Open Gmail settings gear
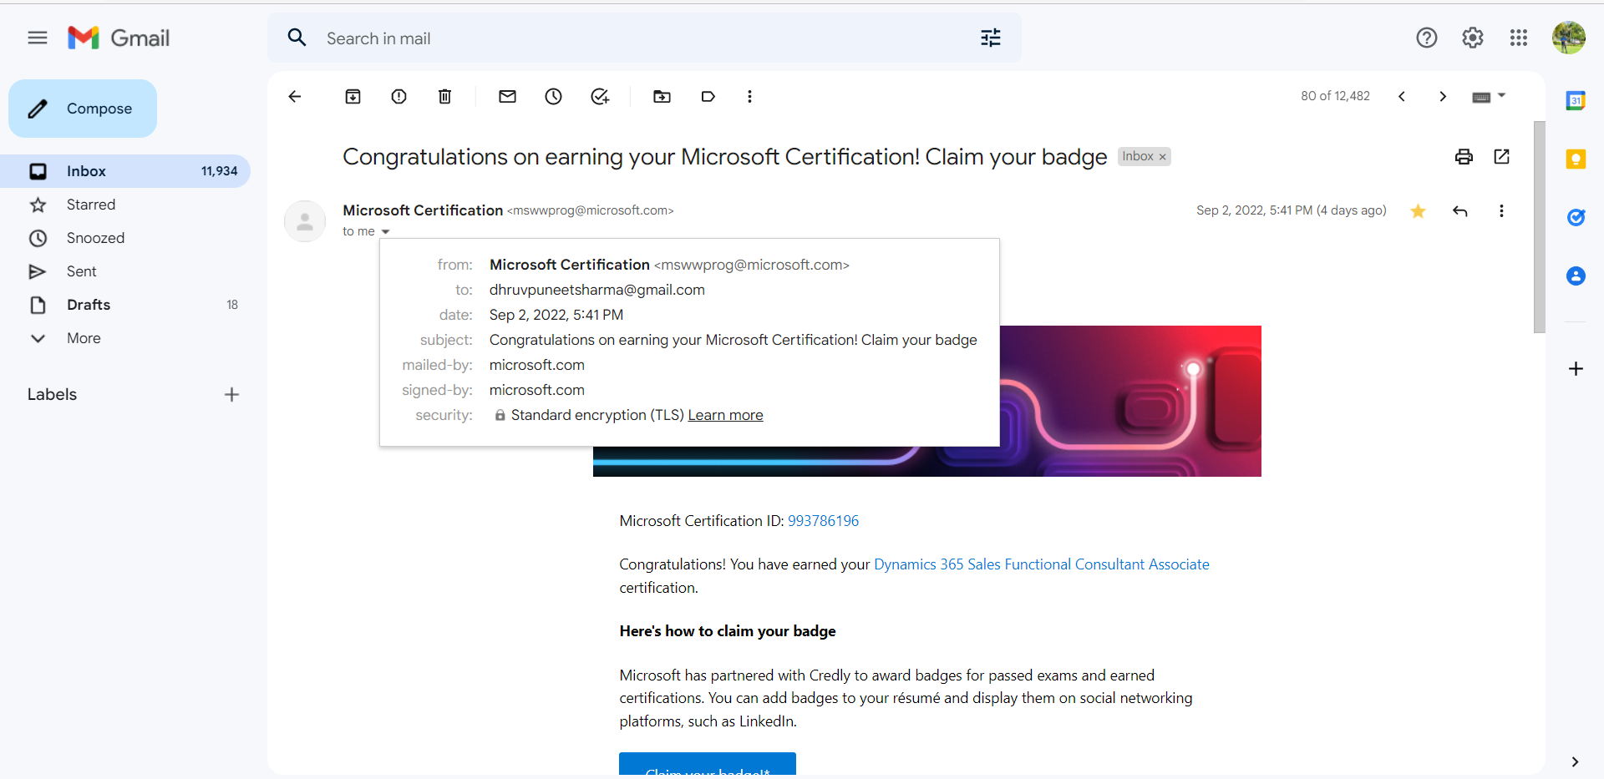Screen dimensions: 1604x779 [1473, 38]
